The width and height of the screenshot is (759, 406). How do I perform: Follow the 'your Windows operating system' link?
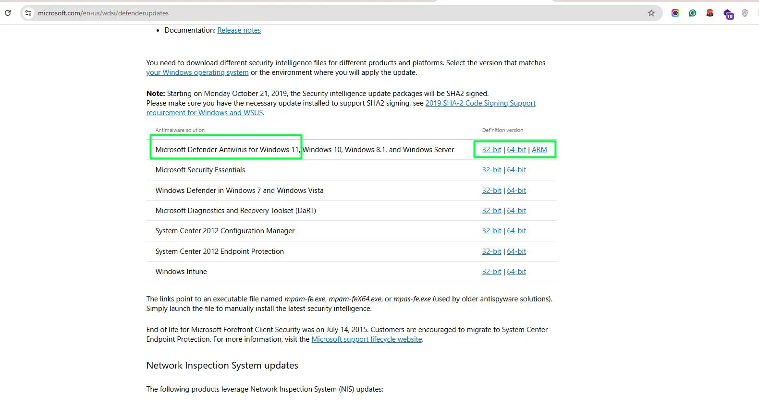tap(197, 72)
